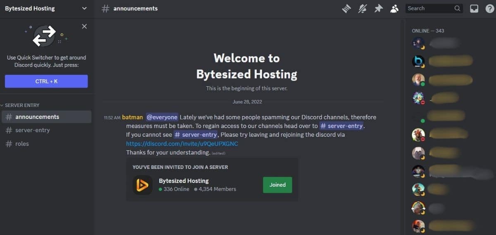
Task: Click the 11:52 AM message timestamp
Action: 112,118
